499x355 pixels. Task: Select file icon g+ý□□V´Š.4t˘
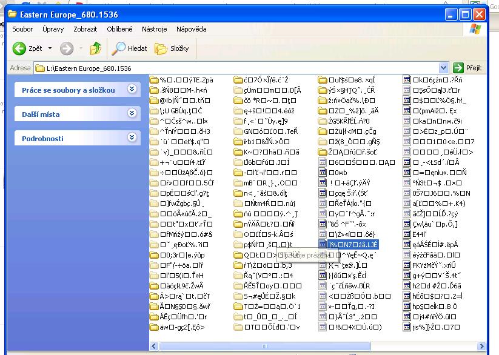407,276
